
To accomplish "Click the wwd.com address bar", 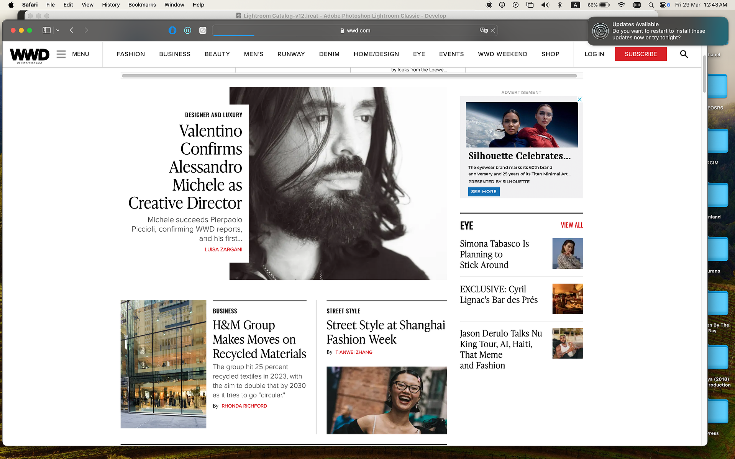I will pos(355,30).
